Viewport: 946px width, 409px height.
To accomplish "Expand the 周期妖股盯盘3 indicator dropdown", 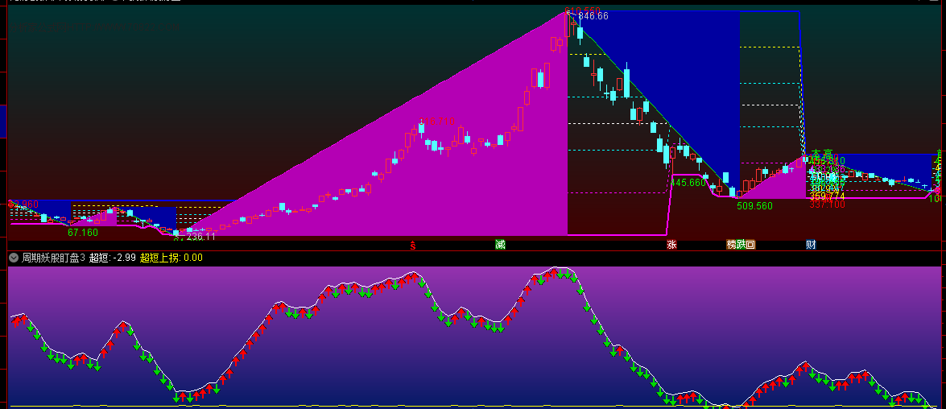I will (x=14, y=258).
